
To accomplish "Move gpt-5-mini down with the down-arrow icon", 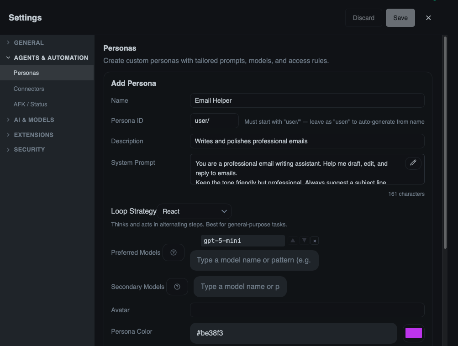I will pyautogui.click(x=304, y=240).
